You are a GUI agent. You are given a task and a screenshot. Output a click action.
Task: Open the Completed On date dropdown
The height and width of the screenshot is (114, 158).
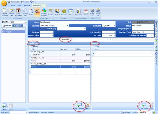coord(52,35)
